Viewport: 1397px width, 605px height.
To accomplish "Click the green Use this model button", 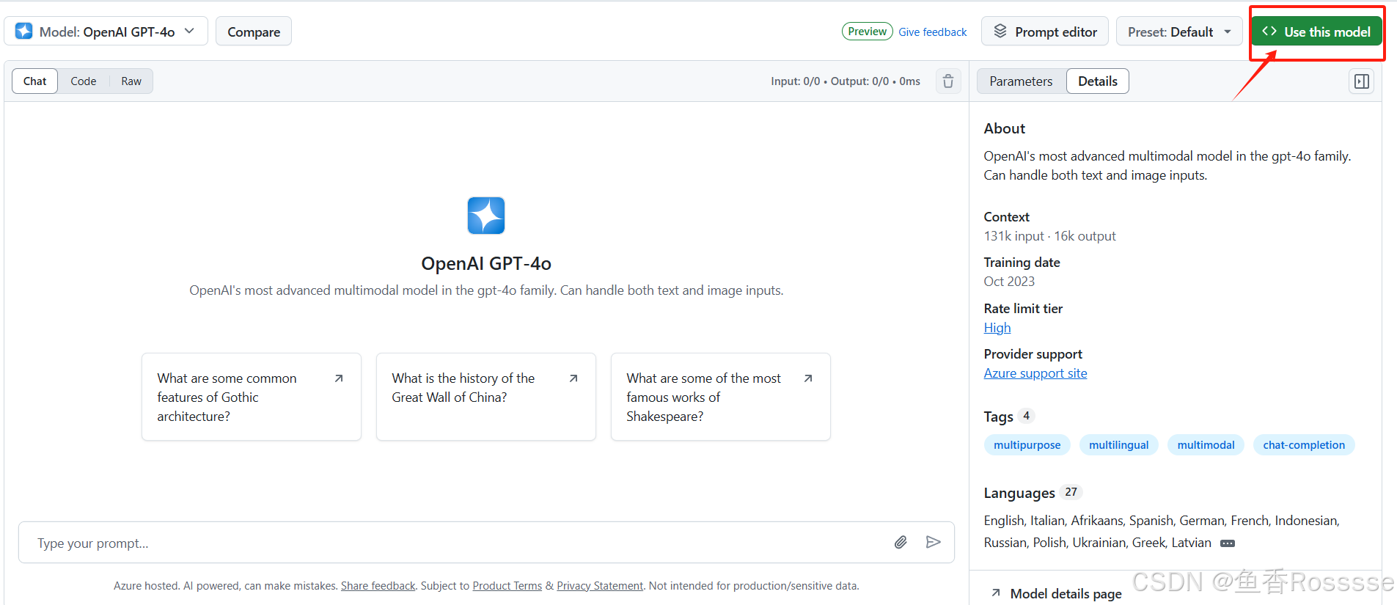I will click(x=1316, y=32).
